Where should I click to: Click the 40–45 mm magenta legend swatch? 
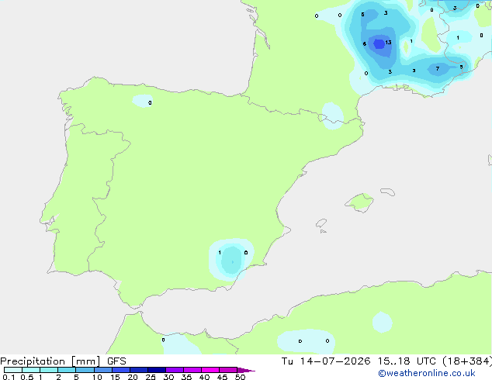click(210, 370)
